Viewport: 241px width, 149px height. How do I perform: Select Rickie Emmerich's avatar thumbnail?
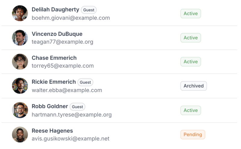pos(20,86)
